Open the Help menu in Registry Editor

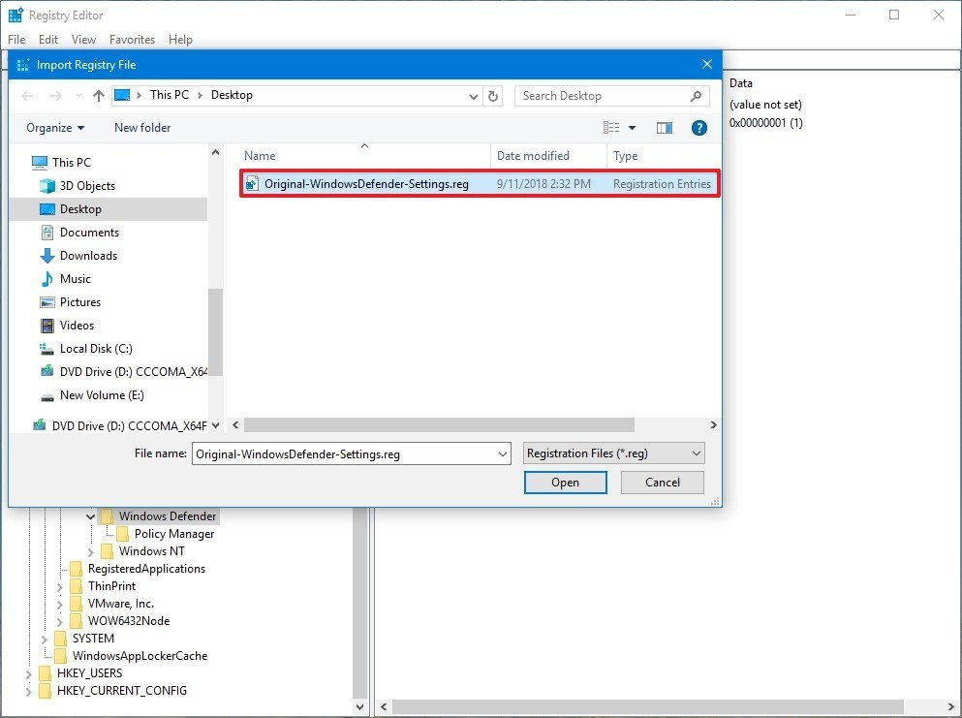(x=180, y=40)
